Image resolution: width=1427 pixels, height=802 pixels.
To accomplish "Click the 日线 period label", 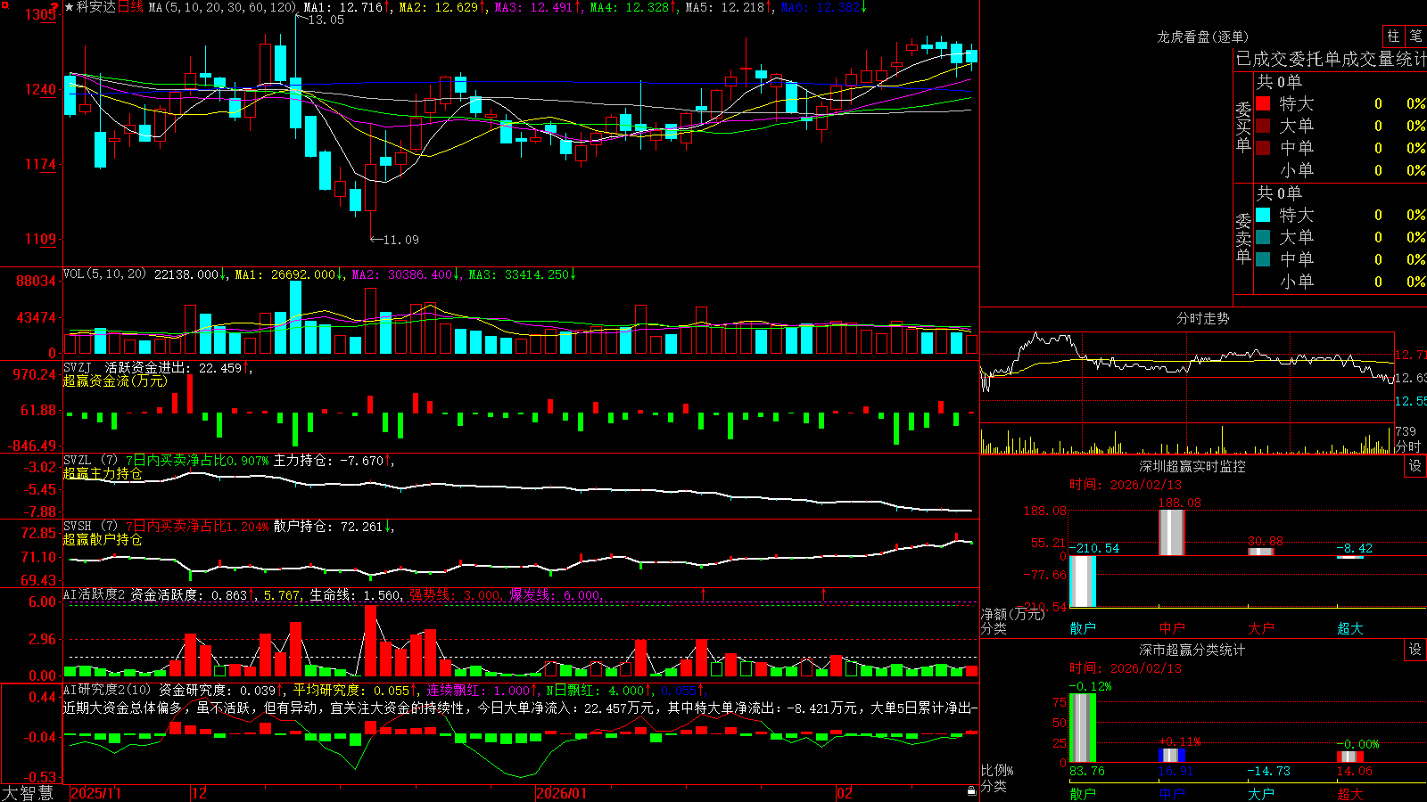I will click(x=130, y=7).
